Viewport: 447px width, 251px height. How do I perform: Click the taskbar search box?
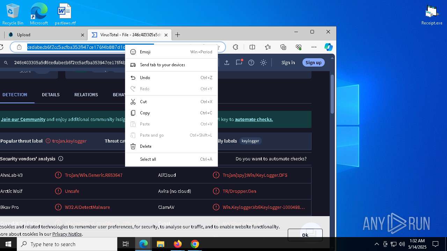(67, 244)
